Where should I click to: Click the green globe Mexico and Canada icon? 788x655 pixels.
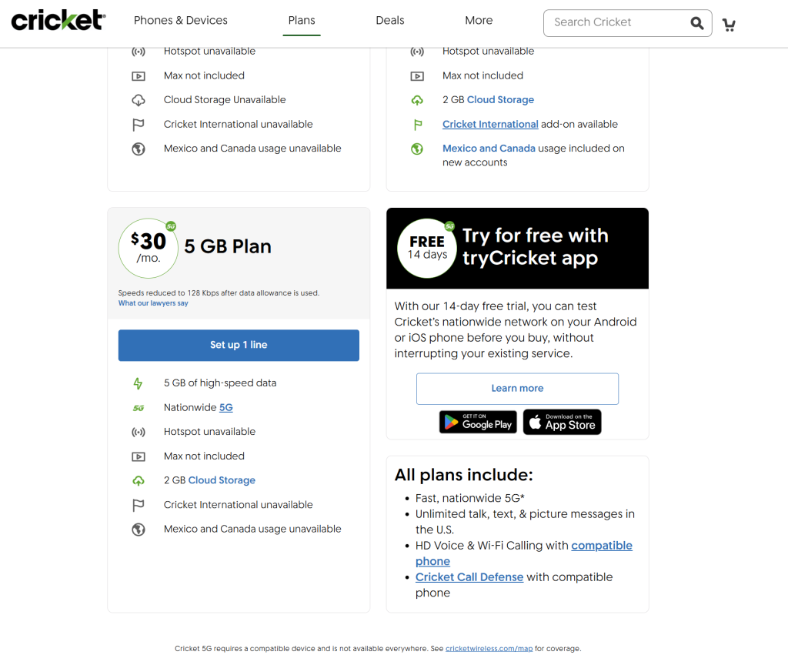[x=417, y=149]
